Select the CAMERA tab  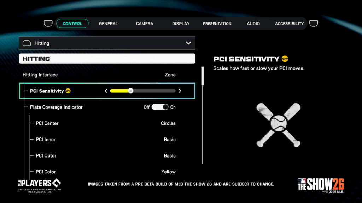tap(144, 23)
